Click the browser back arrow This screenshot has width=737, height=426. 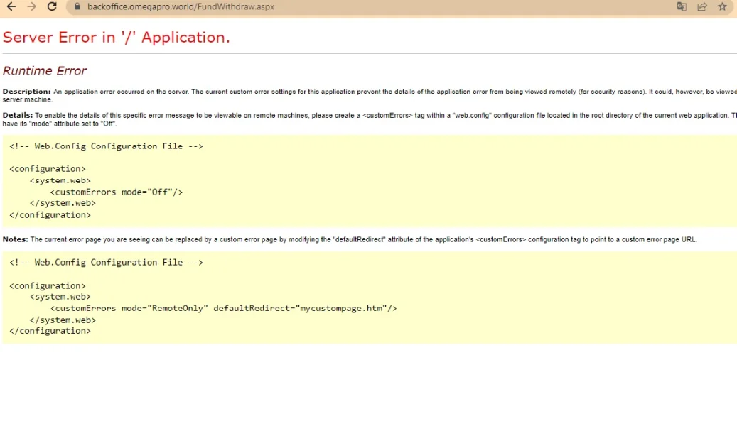[11, 7]
